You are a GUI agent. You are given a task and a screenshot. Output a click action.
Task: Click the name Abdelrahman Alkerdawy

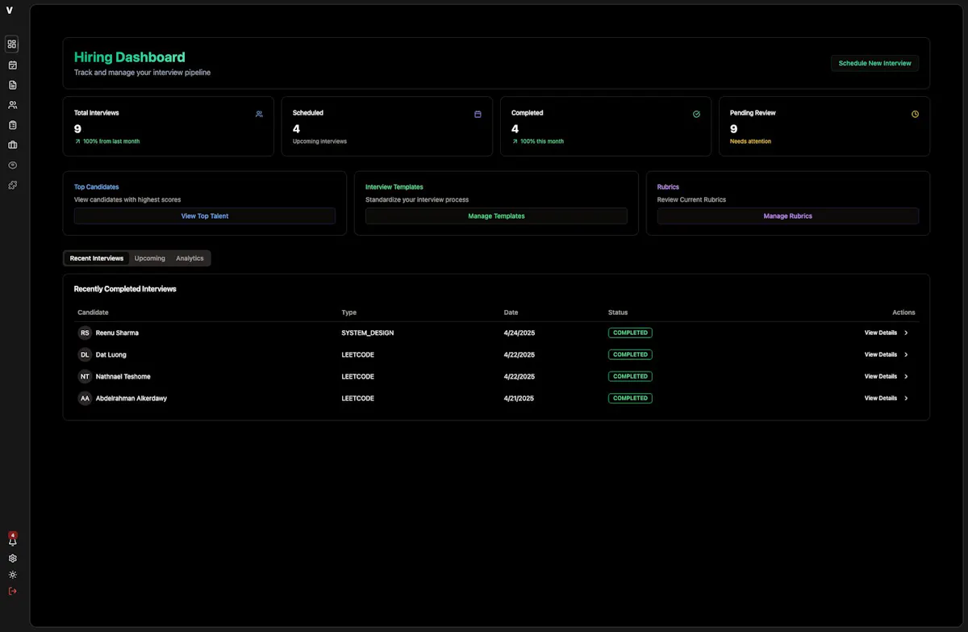click(x=131, y=398)
